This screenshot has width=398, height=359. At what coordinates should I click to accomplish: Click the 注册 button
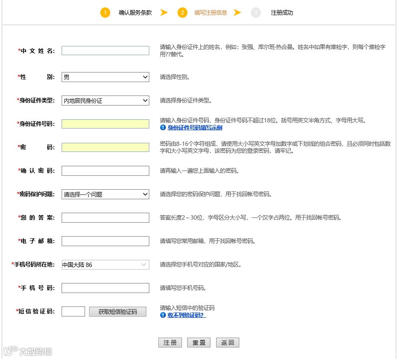170,343
